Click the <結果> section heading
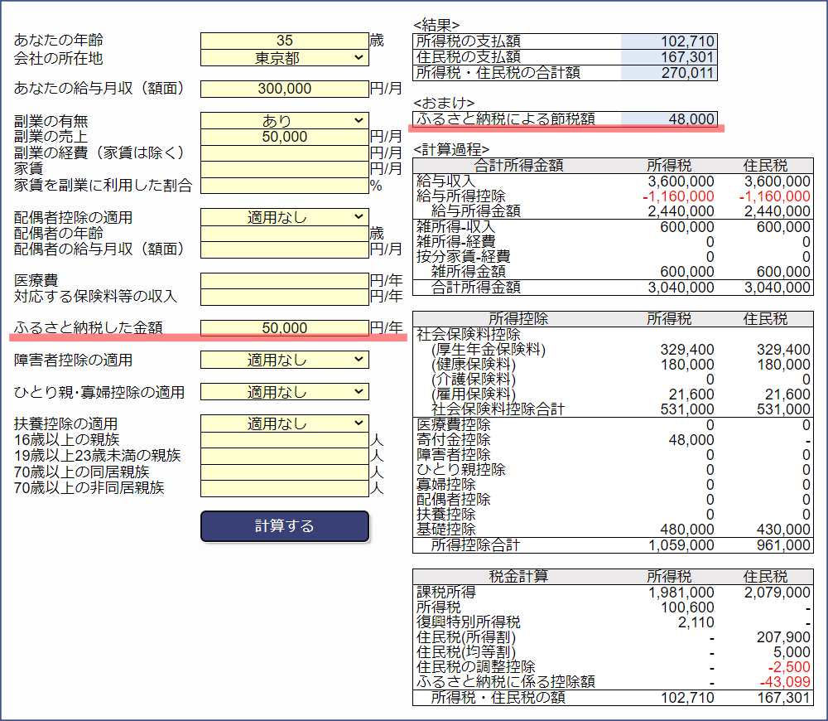This screenshot has height=721, width=828. (436, 25)
